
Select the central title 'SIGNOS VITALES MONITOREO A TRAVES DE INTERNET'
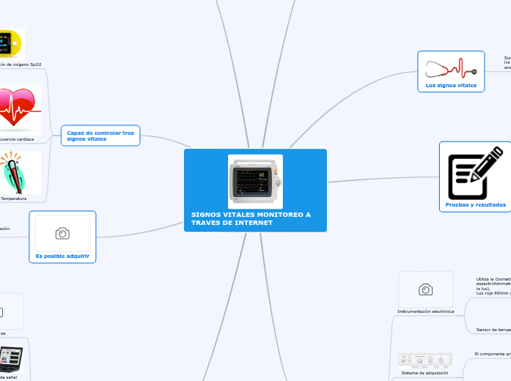tap(251, 218)
